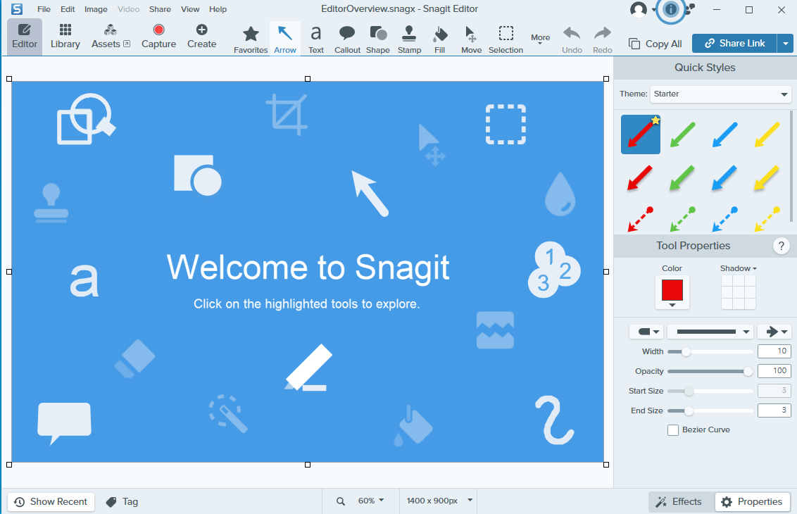Image resolution: width=797 pixels, height=514 pixels.
Task: Open the Share Link dropdown arrow
Action: coord(785,44)
